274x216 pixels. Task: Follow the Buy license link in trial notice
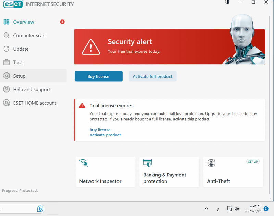click(x=100, y=130)
